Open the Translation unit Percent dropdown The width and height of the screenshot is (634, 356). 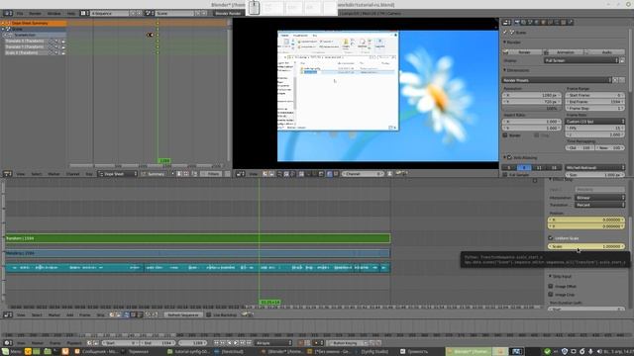599,205
